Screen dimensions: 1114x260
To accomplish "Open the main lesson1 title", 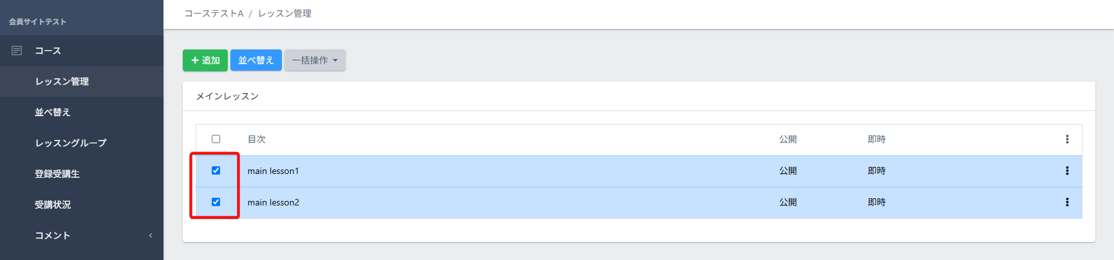I will (274, 171).
